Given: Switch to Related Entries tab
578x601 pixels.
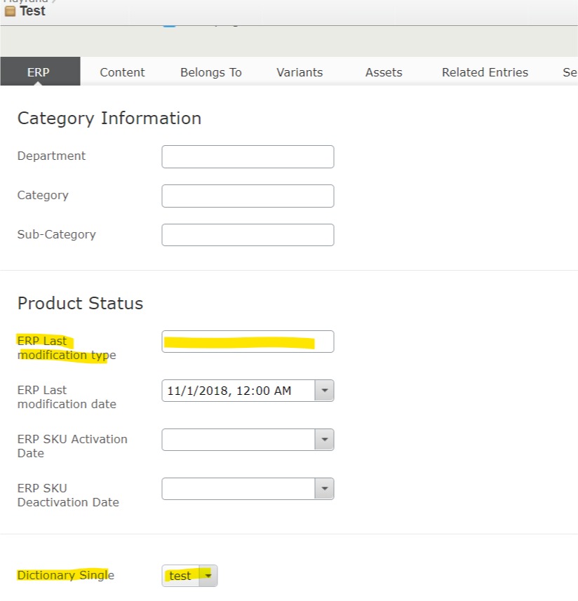Looking at the screenshot, I should tap(485, 72).
